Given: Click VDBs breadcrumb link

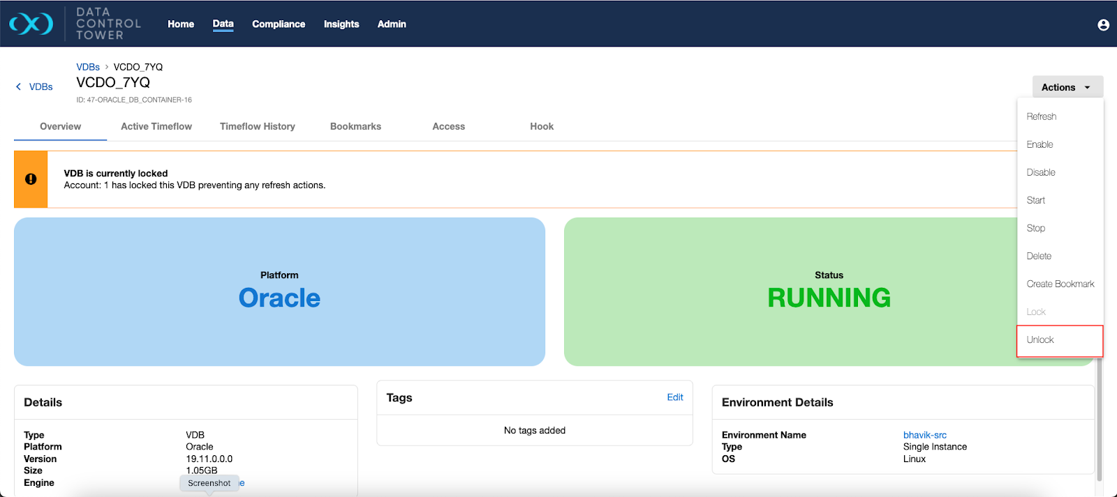Looking at the screenshot, I should (88, 67).
